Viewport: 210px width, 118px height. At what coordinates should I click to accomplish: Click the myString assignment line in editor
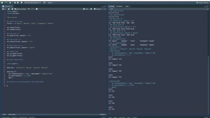(28, 68)
